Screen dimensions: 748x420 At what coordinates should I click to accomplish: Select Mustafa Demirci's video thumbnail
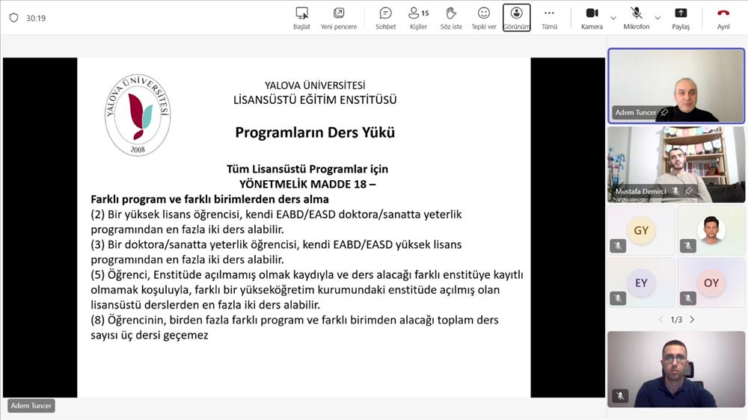676,164
